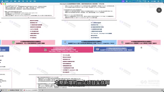Viewport: 164px width, 92px height.
Task: Open the 文件 menu in the menu bar
Action: tap(11, 1)
